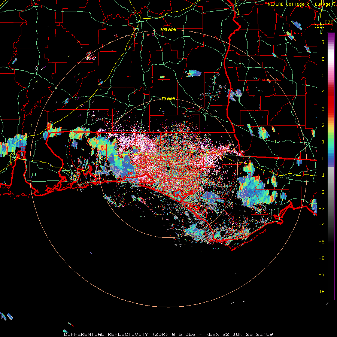Click the vertical ZDR color scale bar

click(x=331, y=166)
